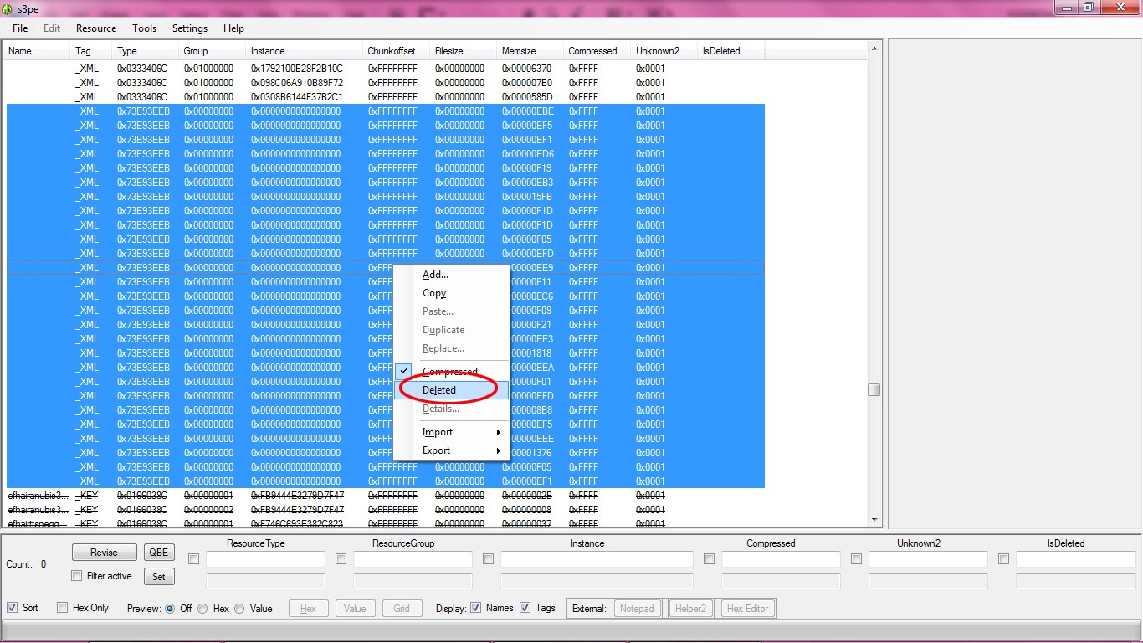Click the Instance filter input field

(x=596, y=559)
